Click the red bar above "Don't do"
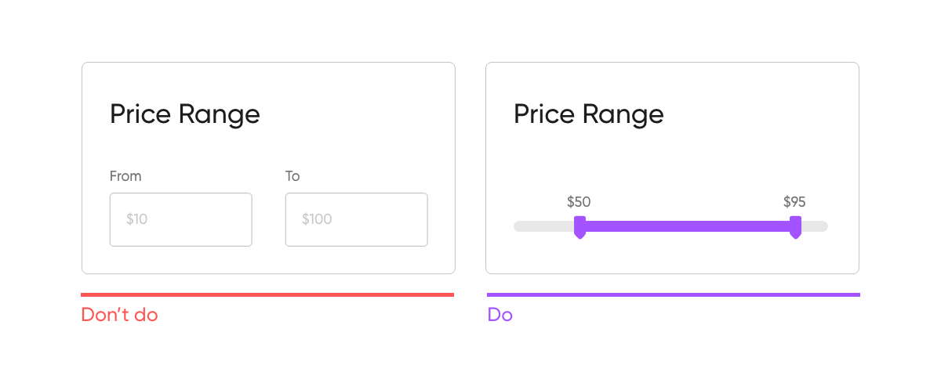941x379 pixels. 267,295
